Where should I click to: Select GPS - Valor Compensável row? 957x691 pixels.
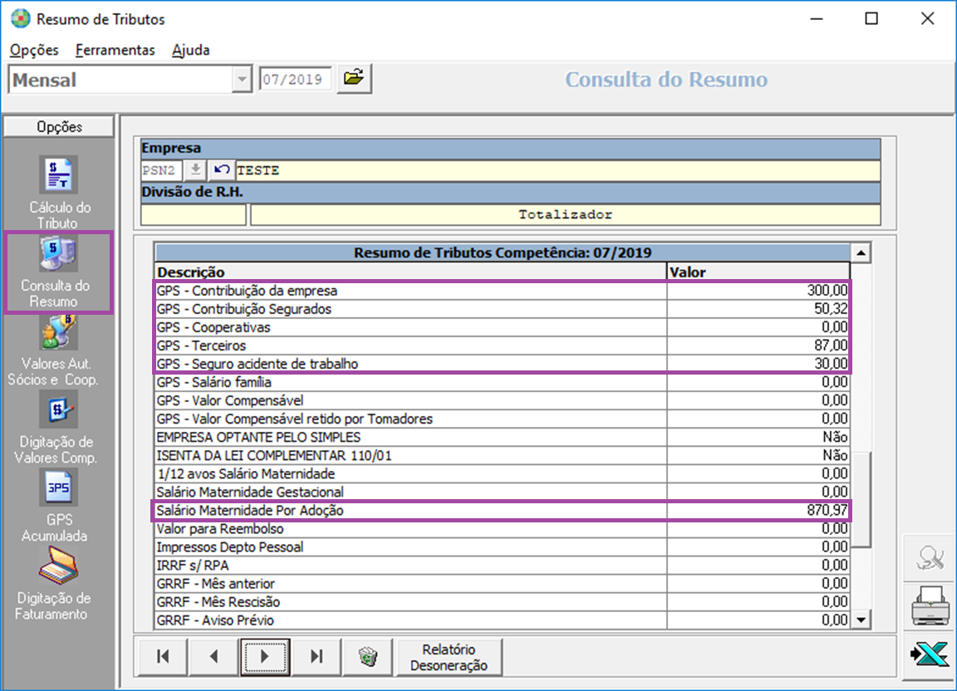click(x=503, y=400)
